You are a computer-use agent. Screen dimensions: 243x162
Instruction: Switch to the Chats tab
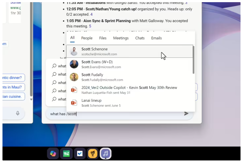tap(140, 38)
